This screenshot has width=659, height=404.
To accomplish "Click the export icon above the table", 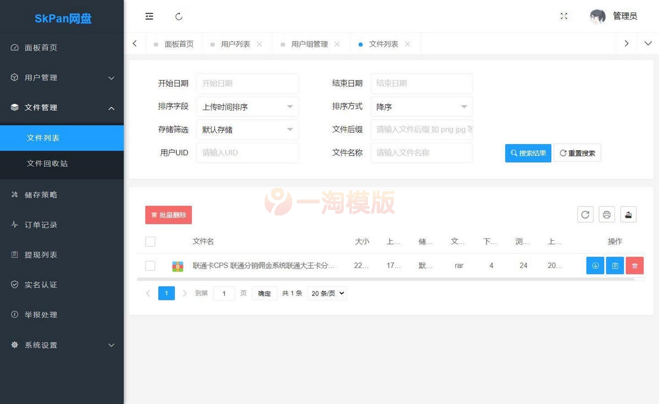I will 628,214.
